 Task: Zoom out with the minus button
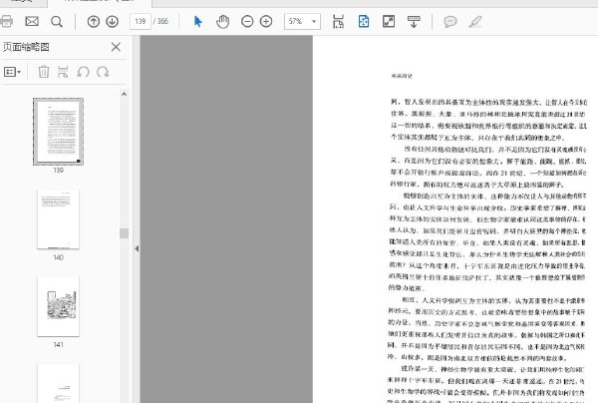[x=247, y=21]
